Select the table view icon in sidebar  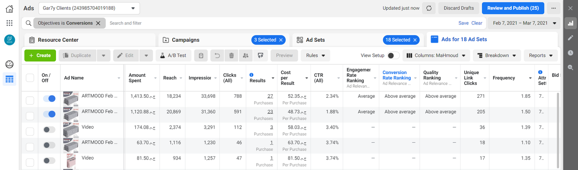[9, 79]
